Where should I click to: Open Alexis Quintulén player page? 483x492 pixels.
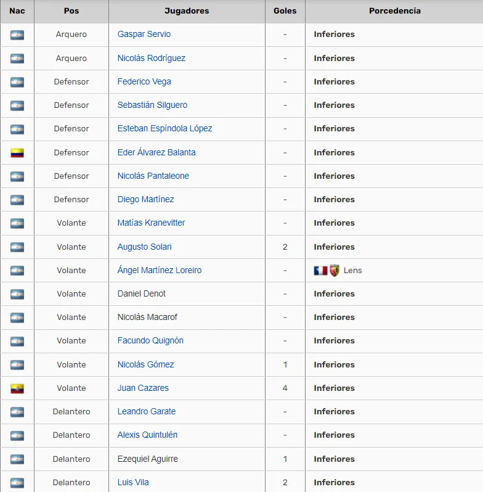[x=147, y=435]
